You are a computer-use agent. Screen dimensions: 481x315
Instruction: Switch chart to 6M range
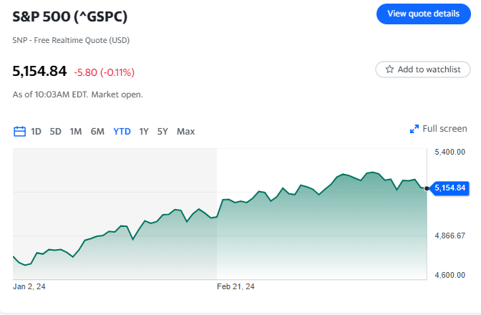[97, 131]
